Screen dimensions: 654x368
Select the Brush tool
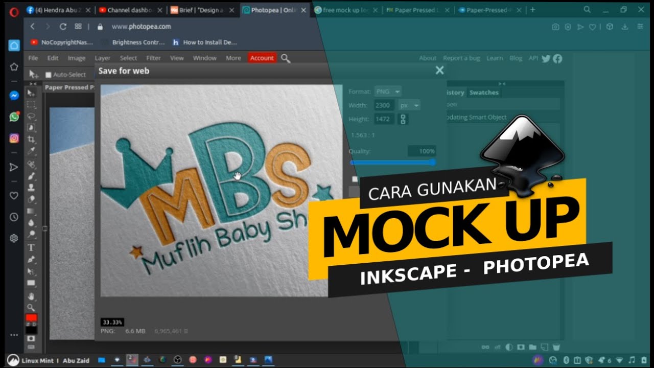(x=31, y=176)
